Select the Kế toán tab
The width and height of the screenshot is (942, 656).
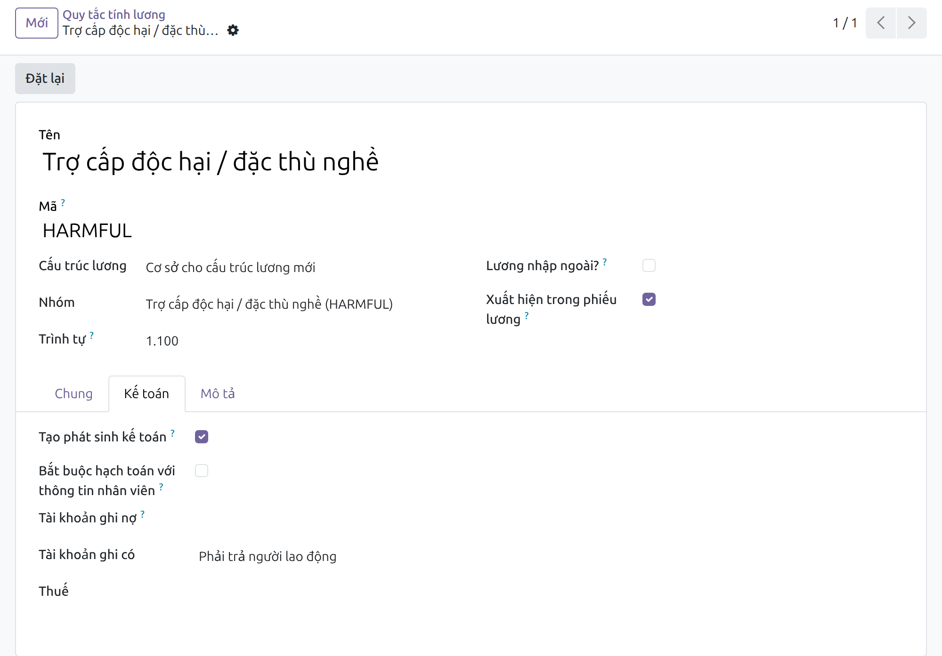click(x=146, y=393)
